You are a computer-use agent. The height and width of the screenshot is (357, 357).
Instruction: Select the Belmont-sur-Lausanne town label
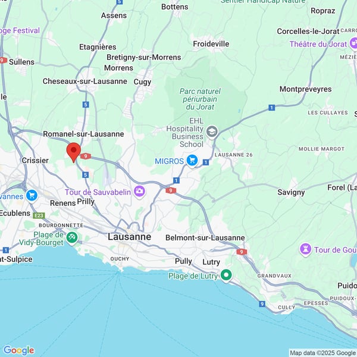click(206, 237)
